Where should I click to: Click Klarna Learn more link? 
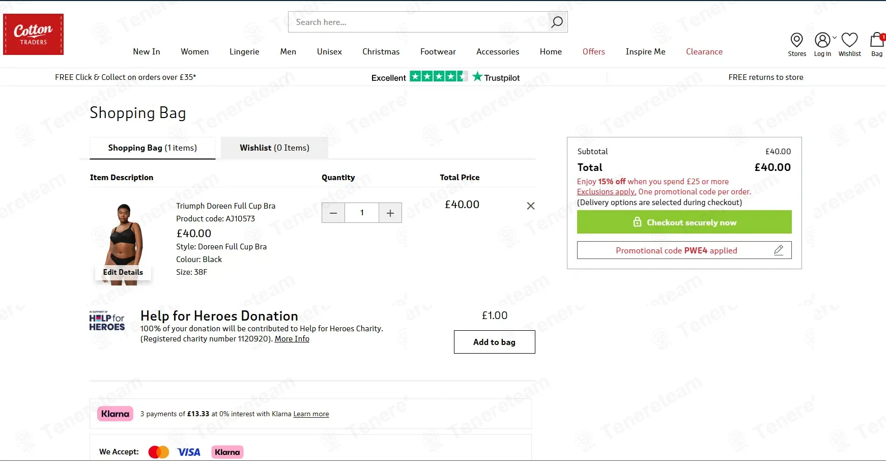pos(311,414)
